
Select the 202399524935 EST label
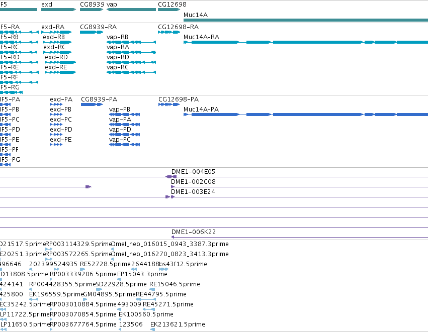(x=53, y=264)
